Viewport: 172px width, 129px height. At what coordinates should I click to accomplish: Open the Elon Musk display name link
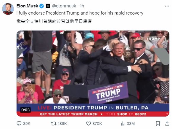[x=27, y=6]
